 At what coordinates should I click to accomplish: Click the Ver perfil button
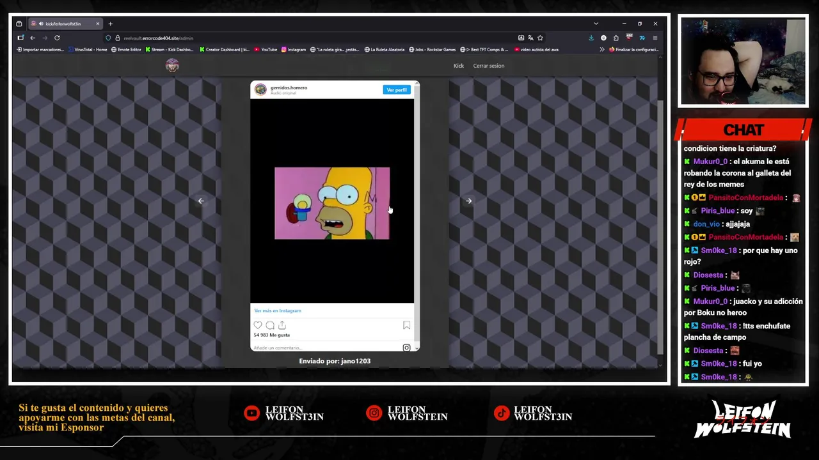(397, 90)
